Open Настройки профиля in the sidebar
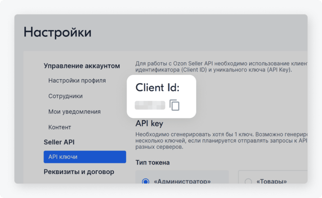This screenshot has width=322, height=198. point(77,81)
